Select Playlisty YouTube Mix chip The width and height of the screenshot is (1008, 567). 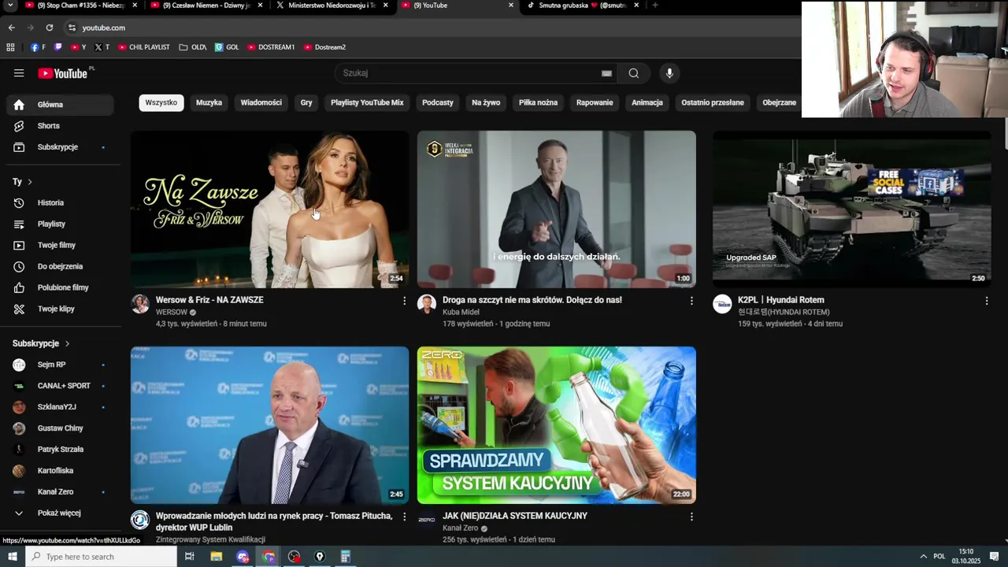pyautogui.click(x=367, y=103)
